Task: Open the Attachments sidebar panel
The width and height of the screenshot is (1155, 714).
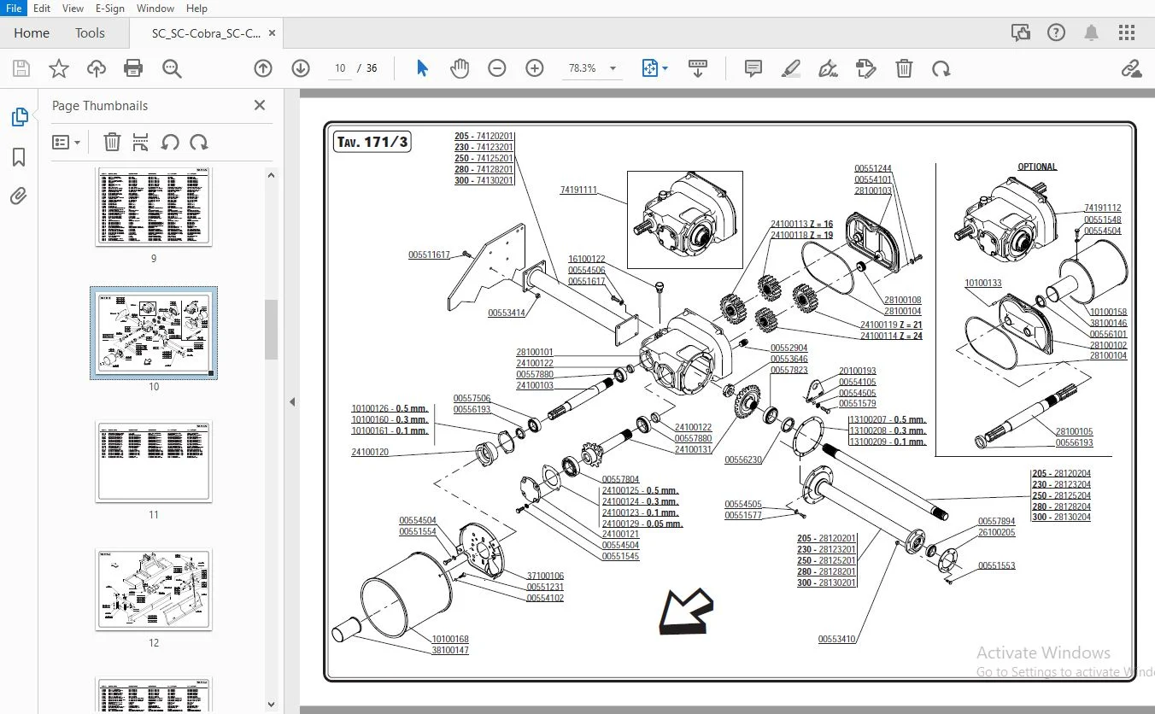Action: [x=20, y=196]
